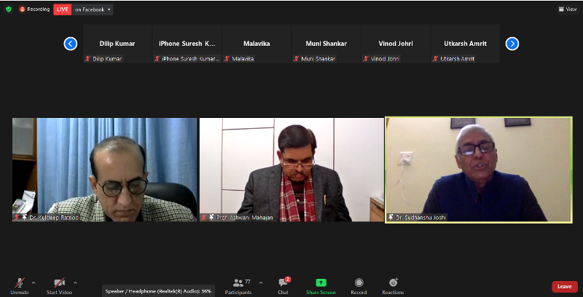This screenshot has width=583, height=297.
Task: Open the View layout menu
Action: point(567,9)
